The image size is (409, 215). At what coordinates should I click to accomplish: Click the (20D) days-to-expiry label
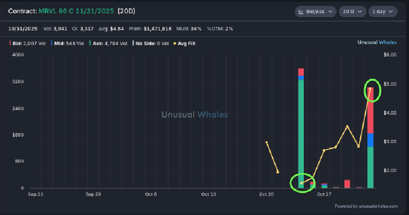(126, 11)
